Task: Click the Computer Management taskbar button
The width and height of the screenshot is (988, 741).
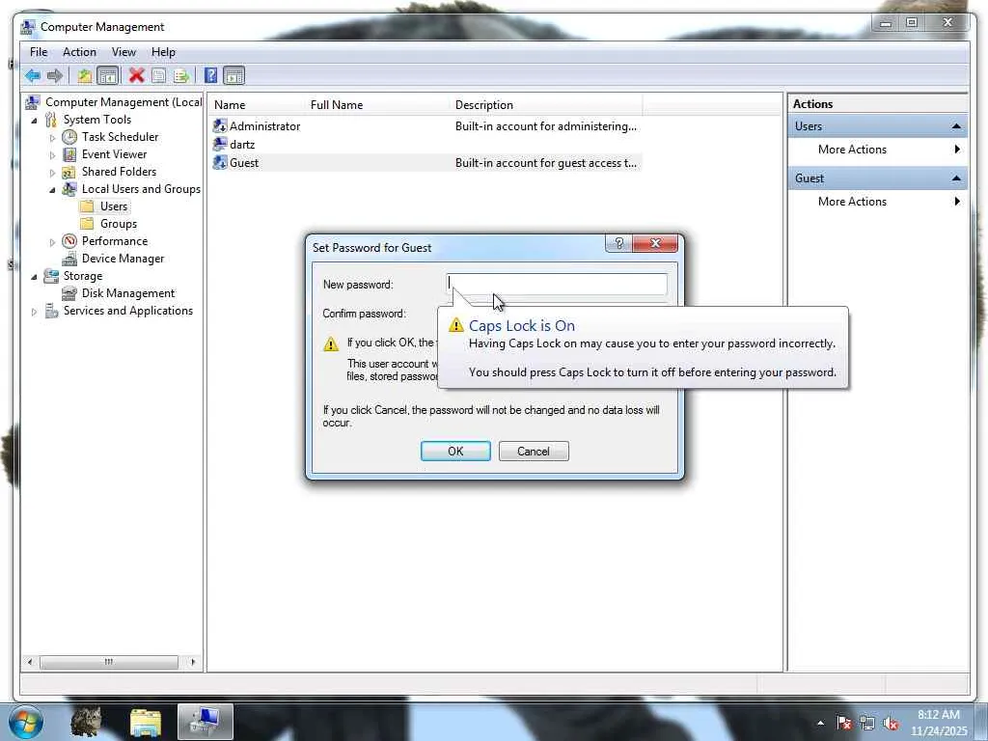Action: [206, 722]
